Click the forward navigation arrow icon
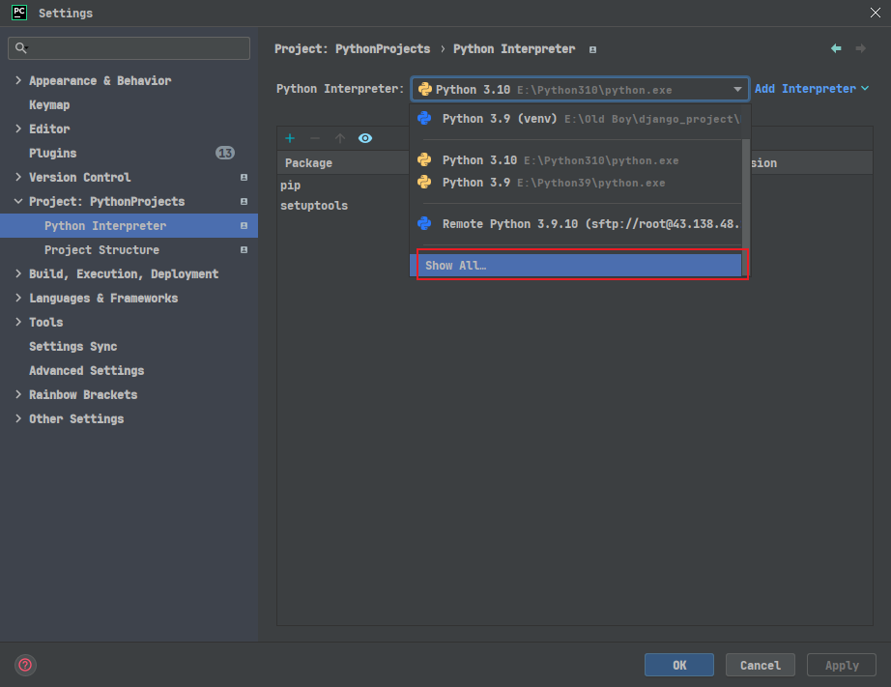The width and height of the screenshot is (891, 687). coord(861,49)
